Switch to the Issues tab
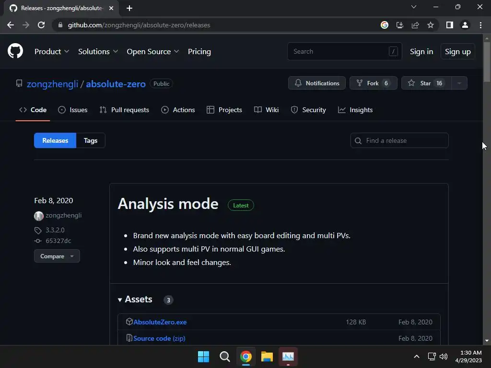Image resolution: width=491 pixels, height=368 pixels. pyautogui.click(x=73, y=110)
